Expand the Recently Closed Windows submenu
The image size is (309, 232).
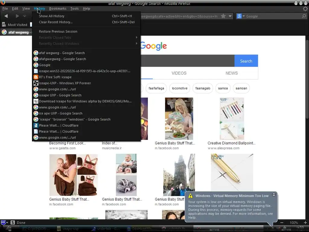86,43
